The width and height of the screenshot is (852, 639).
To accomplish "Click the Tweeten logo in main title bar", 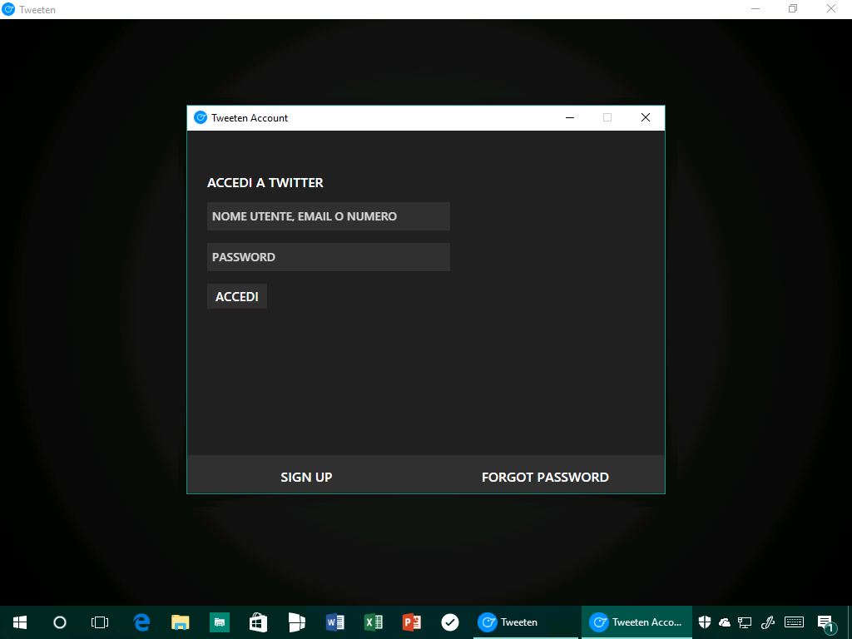I will [8, 8].
